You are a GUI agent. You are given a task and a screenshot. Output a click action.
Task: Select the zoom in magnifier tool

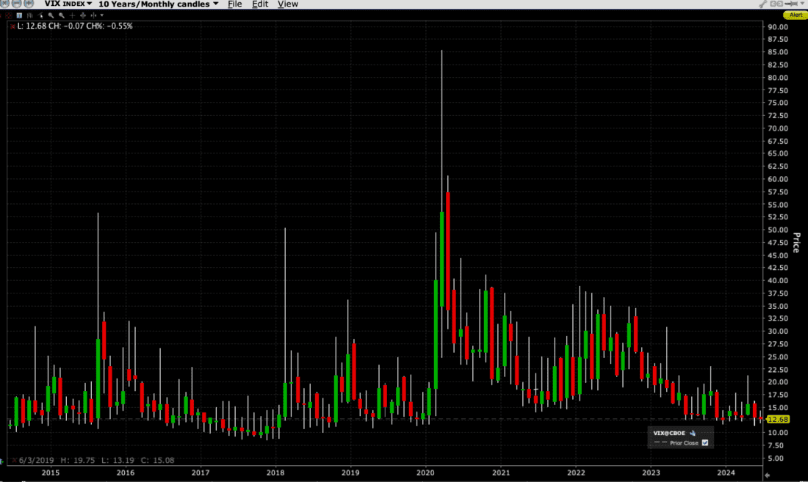coord(51,15)
